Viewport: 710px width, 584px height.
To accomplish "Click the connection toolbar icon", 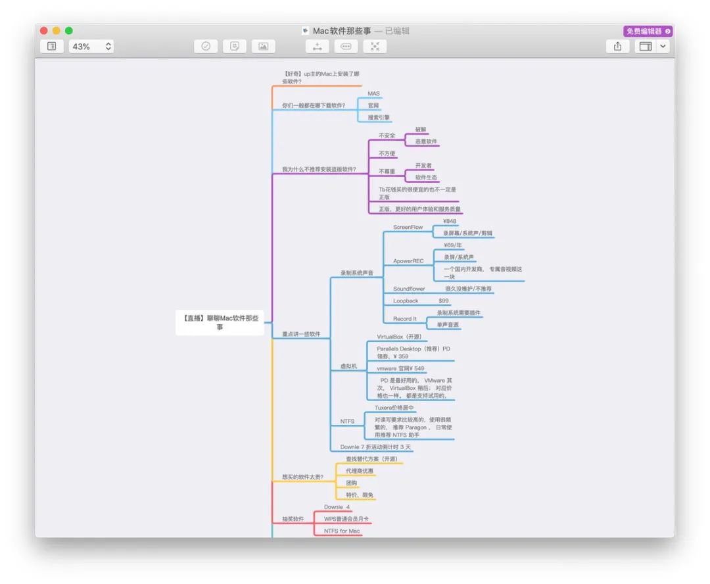I will click(346, 46).
